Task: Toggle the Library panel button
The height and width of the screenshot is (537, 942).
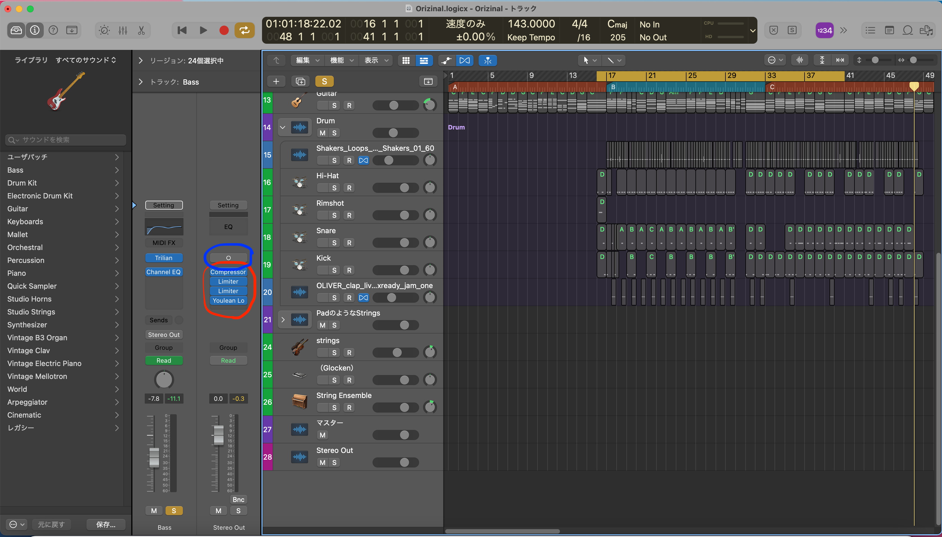Action: [16, 30]
